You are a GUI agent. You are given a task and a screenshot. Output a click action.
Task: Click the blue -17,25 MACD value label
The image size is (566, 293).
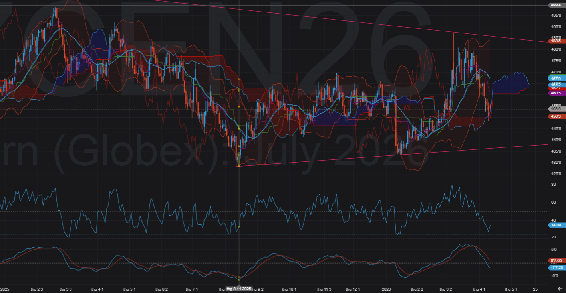[555, 267]
